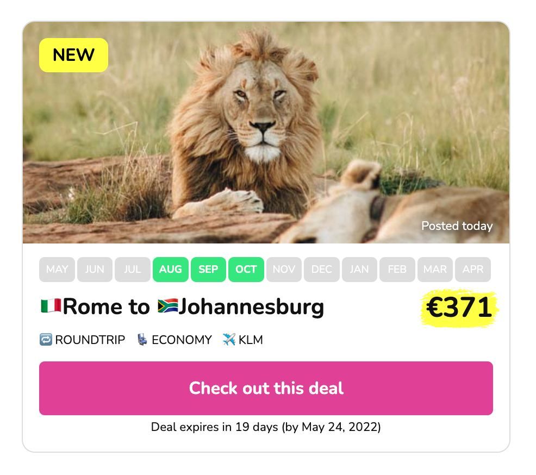Click the airplane icon beside KLM
The height and width of the screenshot is (475, 536).
click(x=229, y=340)
